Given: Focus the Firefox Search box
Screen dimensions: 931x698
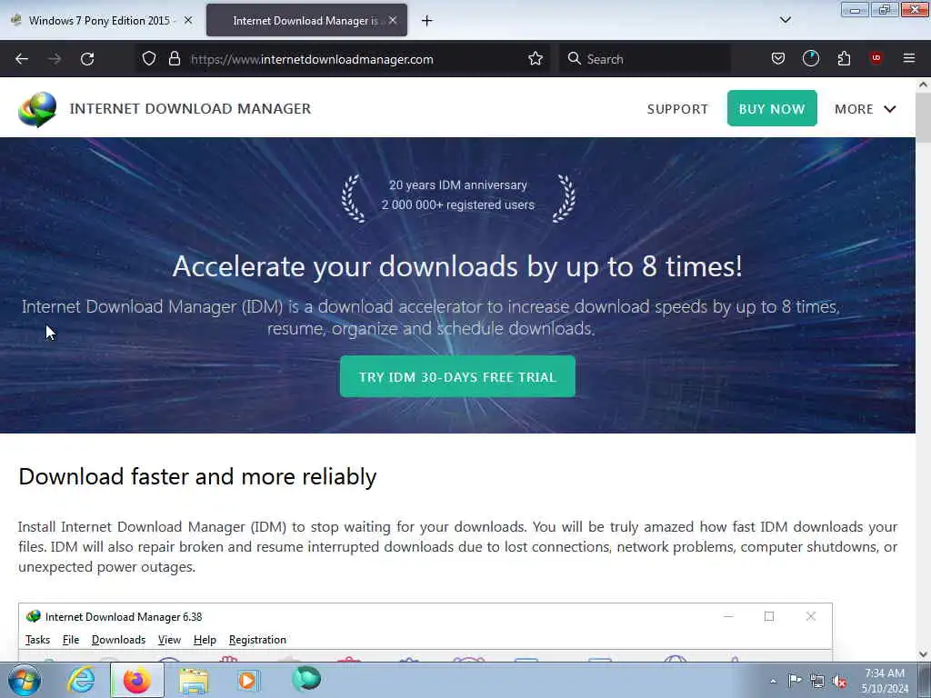Looking at the screenshot, I should click(x=645, y=59).
